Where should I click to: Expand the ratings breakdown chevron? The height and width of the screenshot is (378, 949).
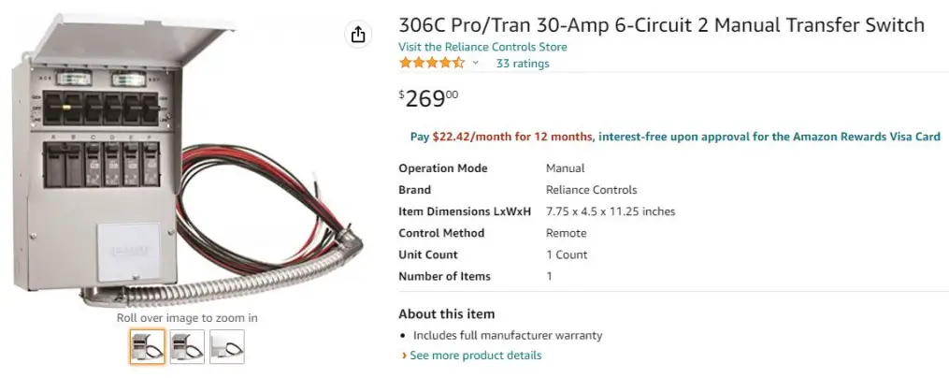475,64
